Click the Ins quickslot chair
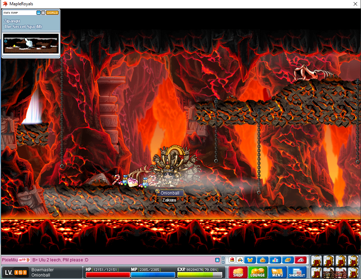Viewport: 361px width, 279px height. pyautogui.click(x=329, y=261)
